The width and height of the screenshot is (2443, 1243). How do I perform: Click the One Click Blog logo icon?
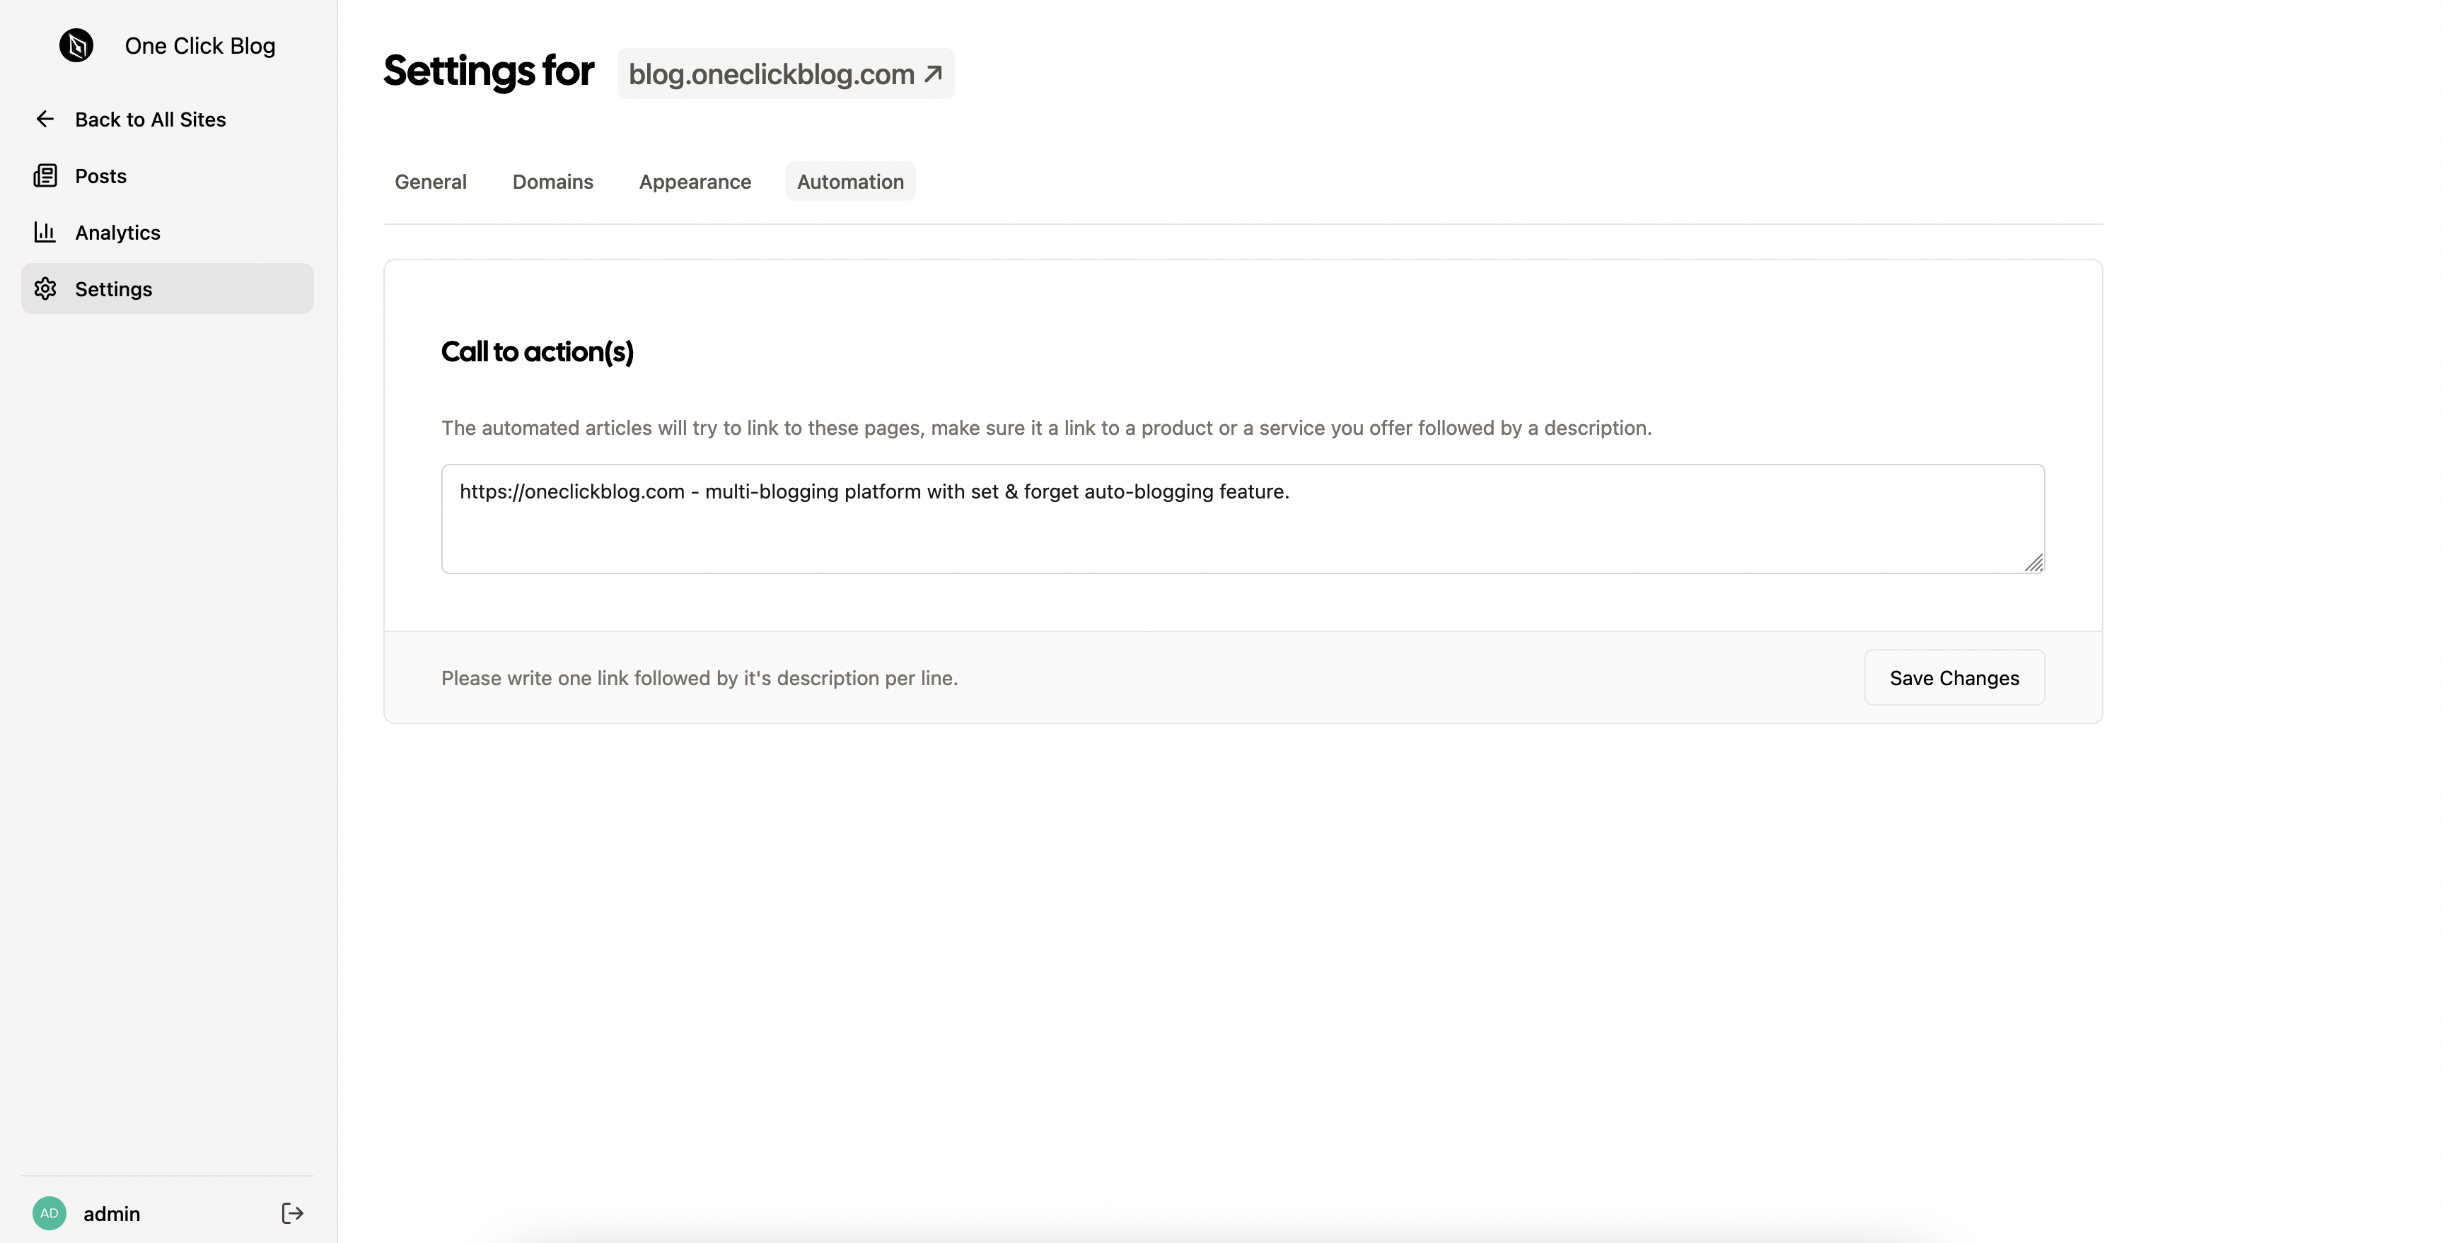76,45
